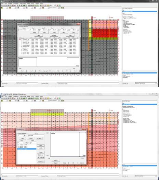Open Tools menu in lower window
The width and height of the screenshot is (159, 180).
click(x=33, y=97)
